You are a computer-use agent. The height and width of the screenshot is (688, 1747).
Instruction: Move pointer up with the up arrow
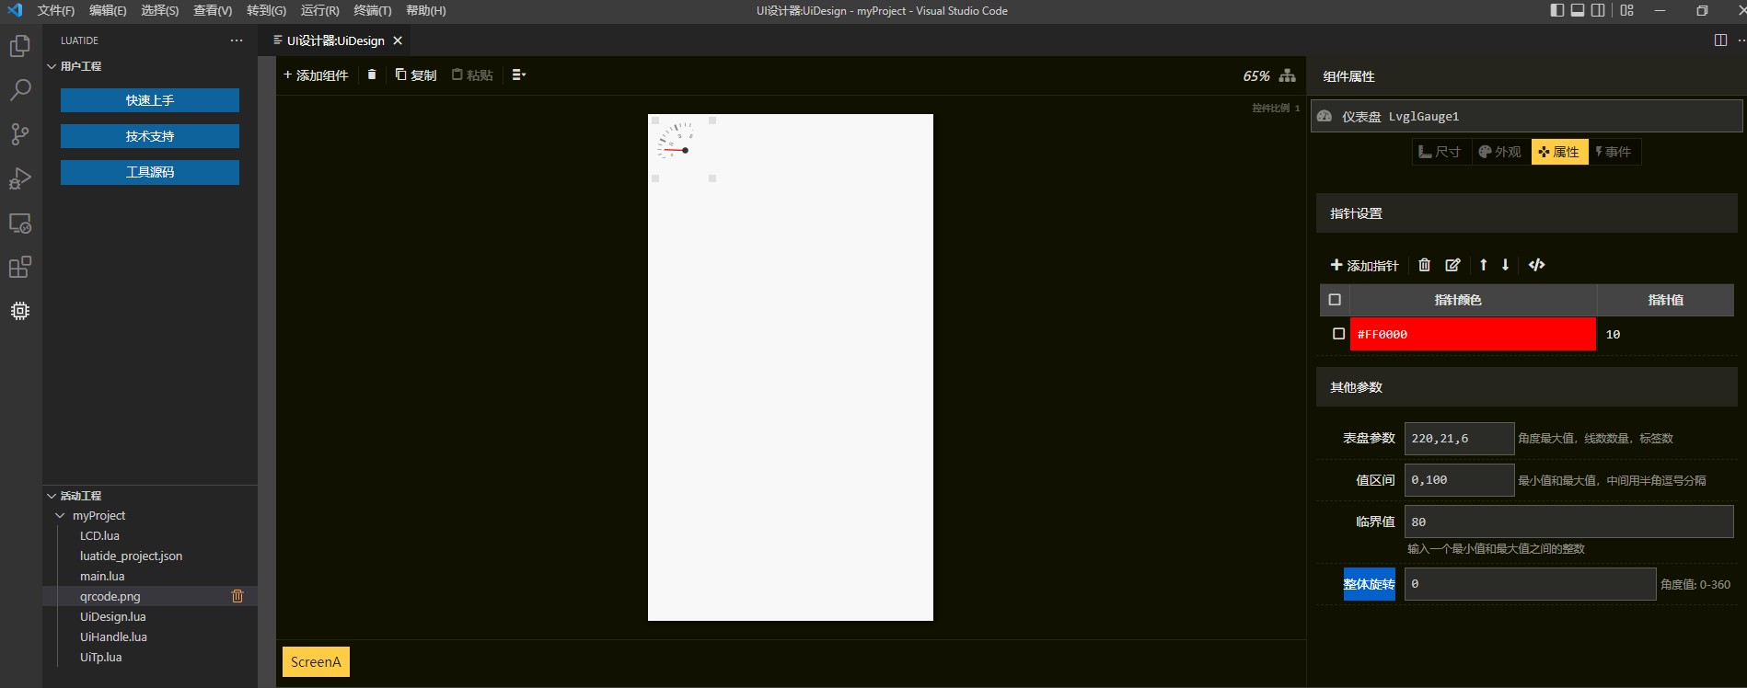pos(1483,265)
